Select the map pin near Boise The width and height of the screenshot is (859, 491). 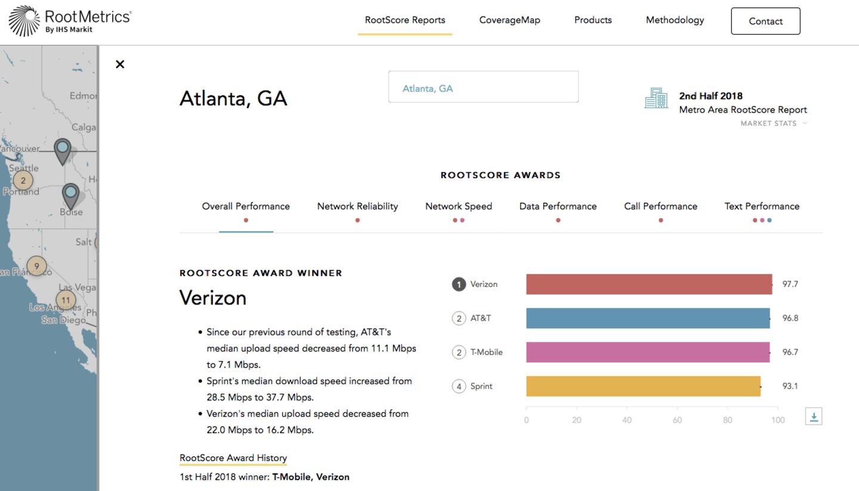click(x=70, y=194)
